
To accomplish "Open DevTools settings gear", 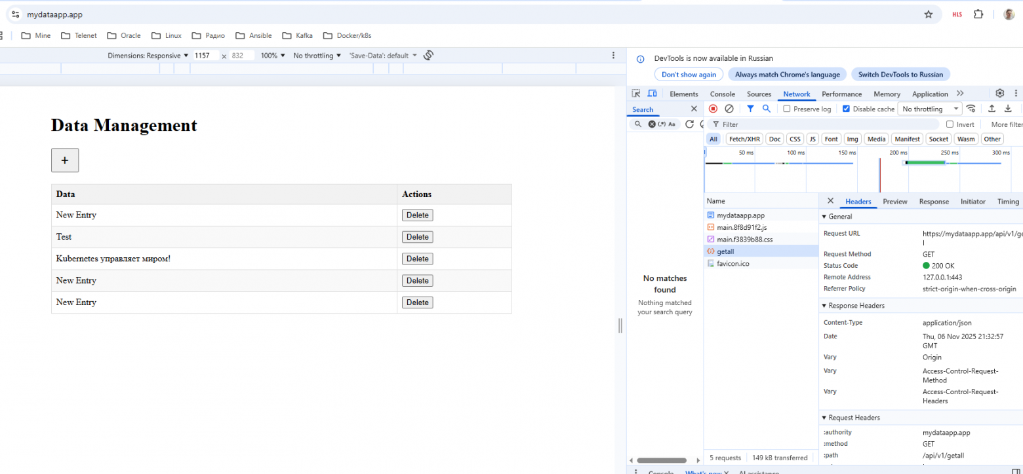I will 999,94.
